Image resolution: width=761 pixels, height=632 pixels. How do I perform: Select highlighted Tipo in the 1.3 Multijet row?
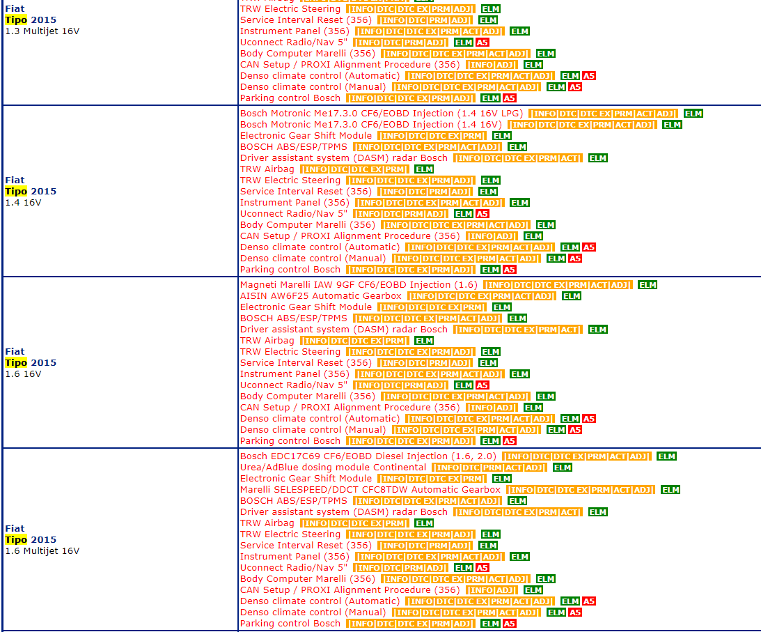pos(16,20)
